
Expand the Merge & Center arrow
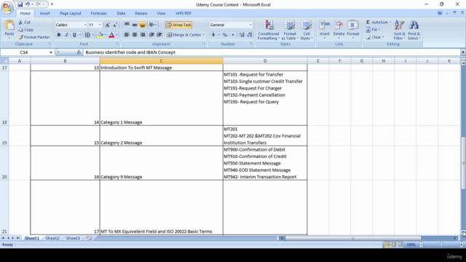pos(204,35)
